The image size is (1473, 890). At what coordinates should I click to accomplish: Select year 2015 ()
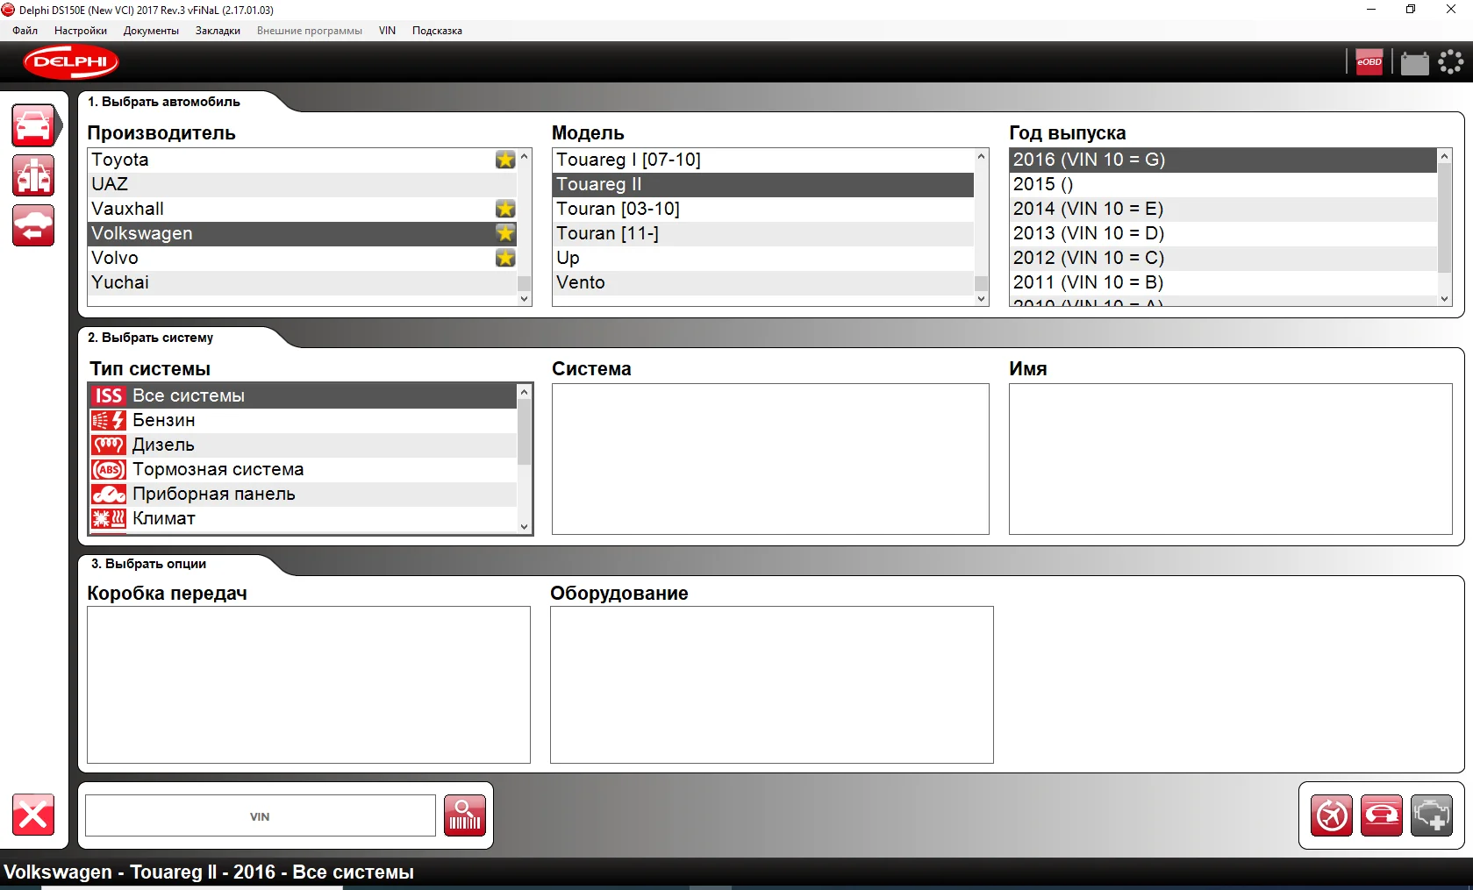1224,184
